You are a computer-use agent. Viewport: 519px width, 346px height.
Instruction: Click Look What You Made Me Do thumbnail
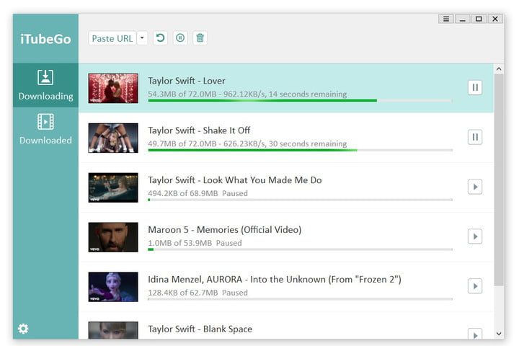[113, 187]
